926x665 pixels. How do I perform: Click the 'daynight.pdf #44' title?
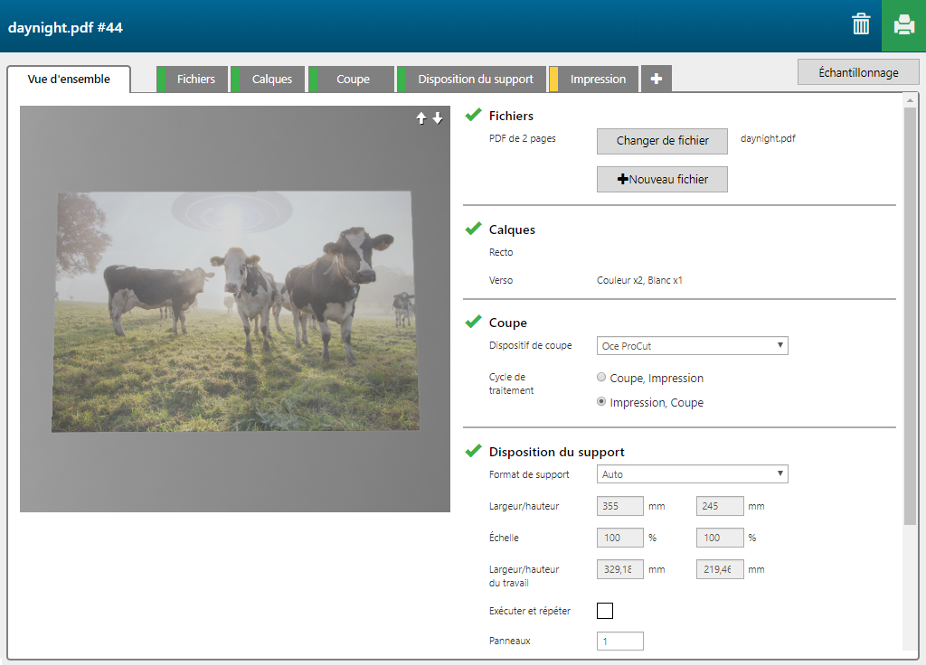coord(65,28)
